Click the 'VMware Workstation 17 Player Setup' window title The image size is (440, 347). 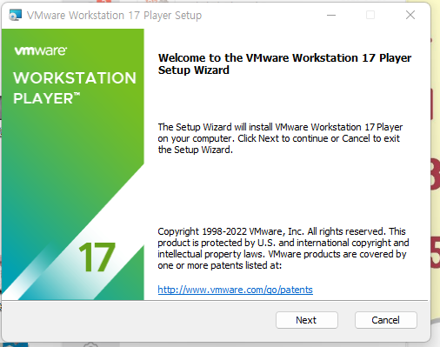[114, 16]
